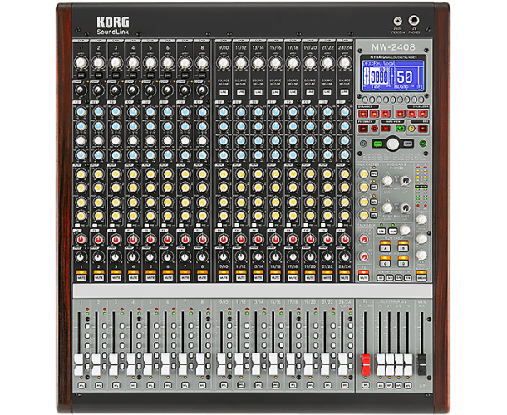
Task: Toggle the LINE source switch on channel 15/16
Action: click(275, 92)
